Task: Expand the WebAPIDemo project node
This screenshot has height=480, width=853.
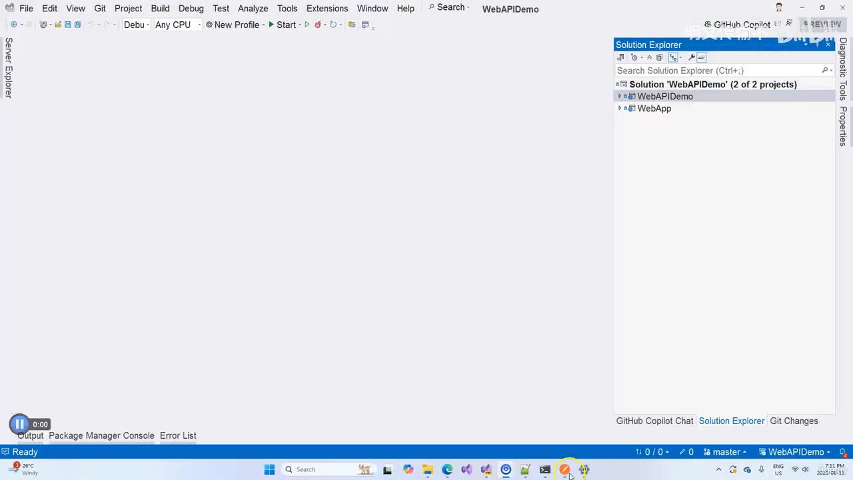Action: tap(620, 97)
